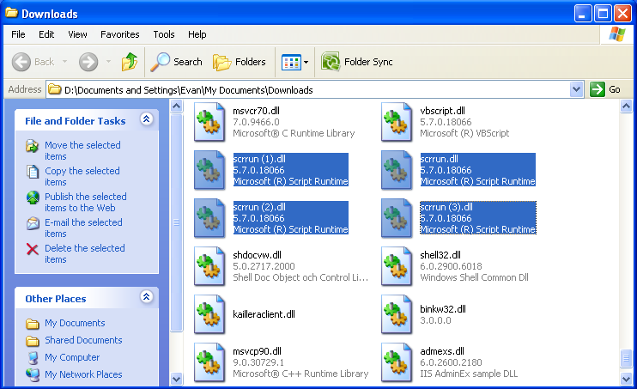Select the vbscript.dll file icon
This screenshot has height=389, width=637.
(397, 122)
